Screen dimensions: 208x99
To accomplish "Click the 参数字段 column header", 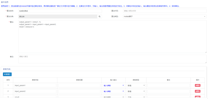I will [x=35, y=80].
